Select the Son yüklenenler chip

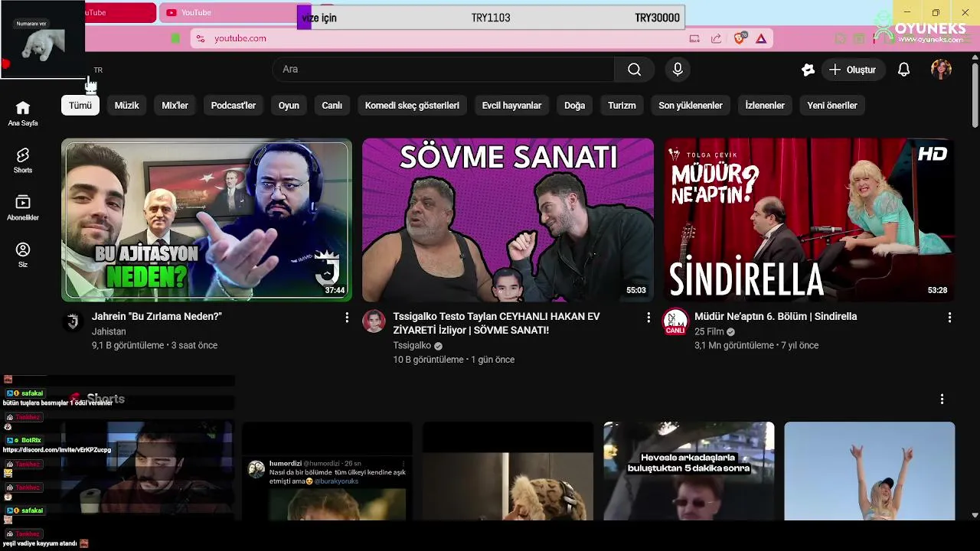click(x=691, y=106)
